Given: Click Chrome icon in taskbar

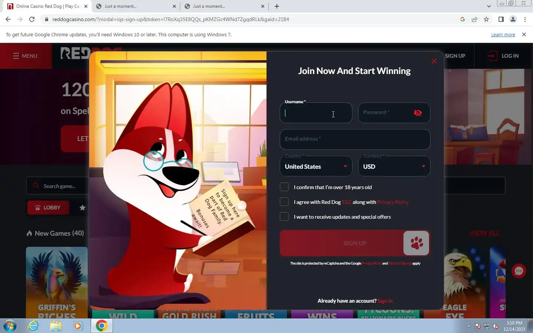Looking at the screenshot, I should (x=101, y=326).
